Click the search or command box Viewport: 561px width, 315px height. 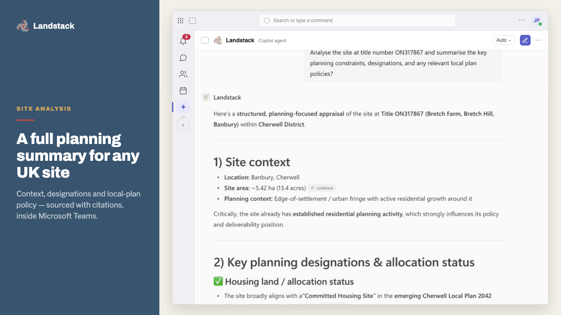357,21
